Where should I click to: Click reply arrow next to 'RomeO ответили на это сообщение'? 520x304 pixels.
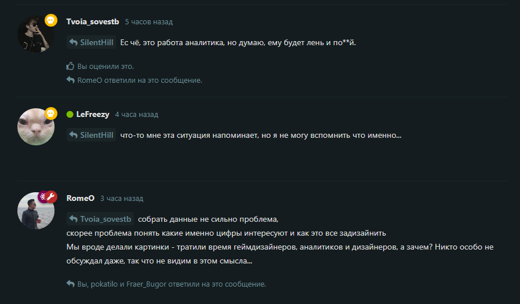pos(70,80)
